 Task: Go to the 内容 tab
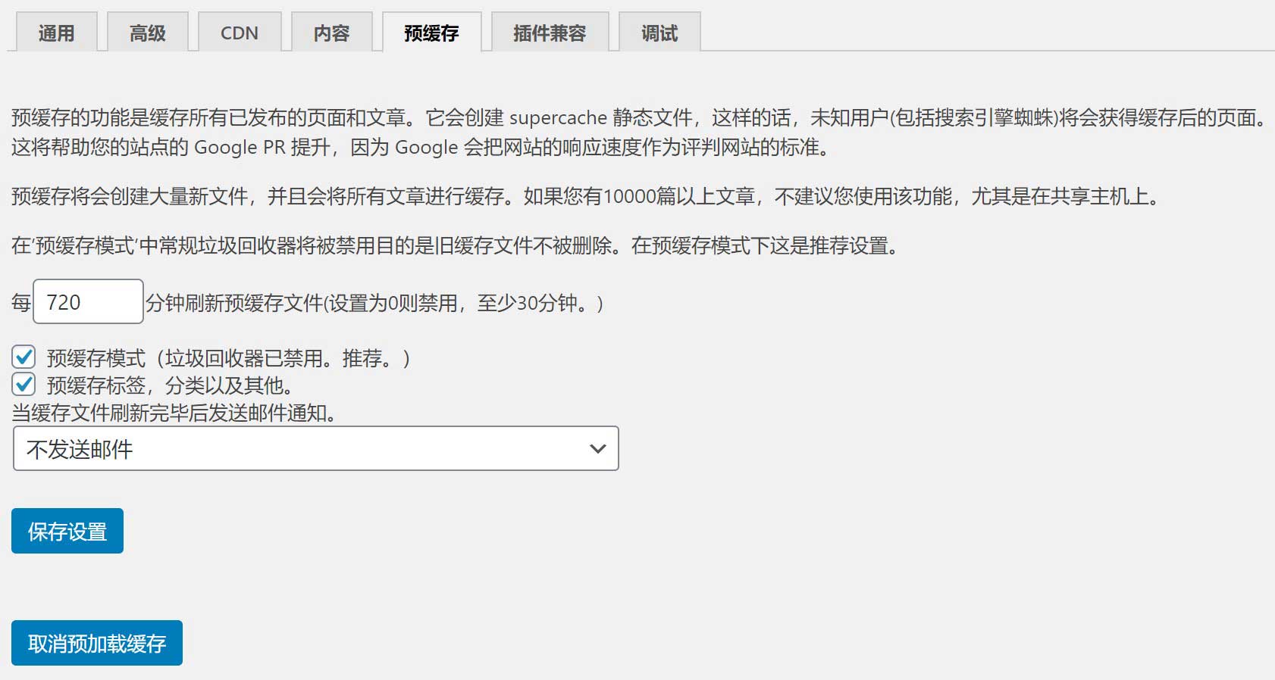pyautogui.click(x=331, y=33)
